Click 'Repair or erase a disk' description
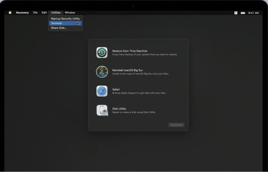Screen dimensions: 268x172 coord(134,112)
